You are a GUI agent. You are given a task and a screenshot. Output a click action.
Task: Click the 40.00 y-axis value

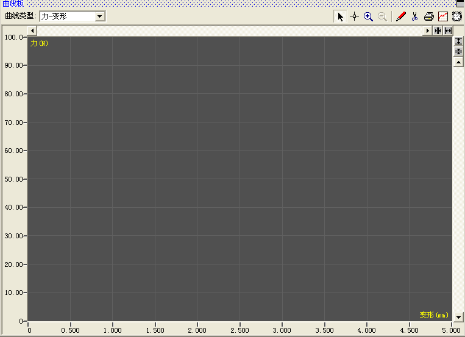(13, 207)
